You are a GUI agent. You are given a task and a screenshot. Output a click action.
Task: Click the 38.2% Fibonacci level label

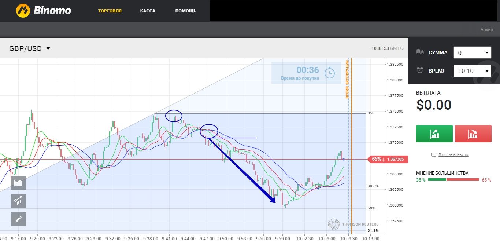pos(373,186)
